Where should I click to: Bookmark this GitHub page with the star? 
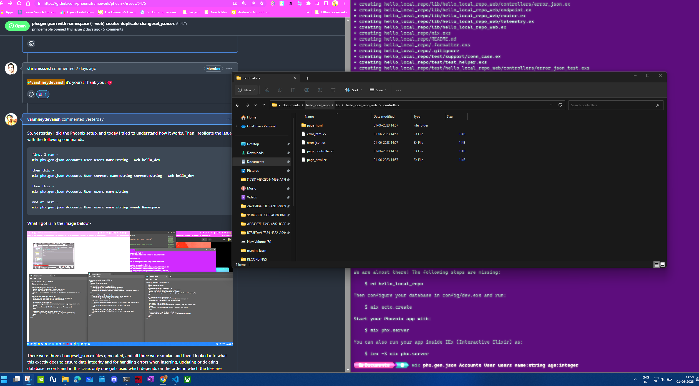[262, 3]
